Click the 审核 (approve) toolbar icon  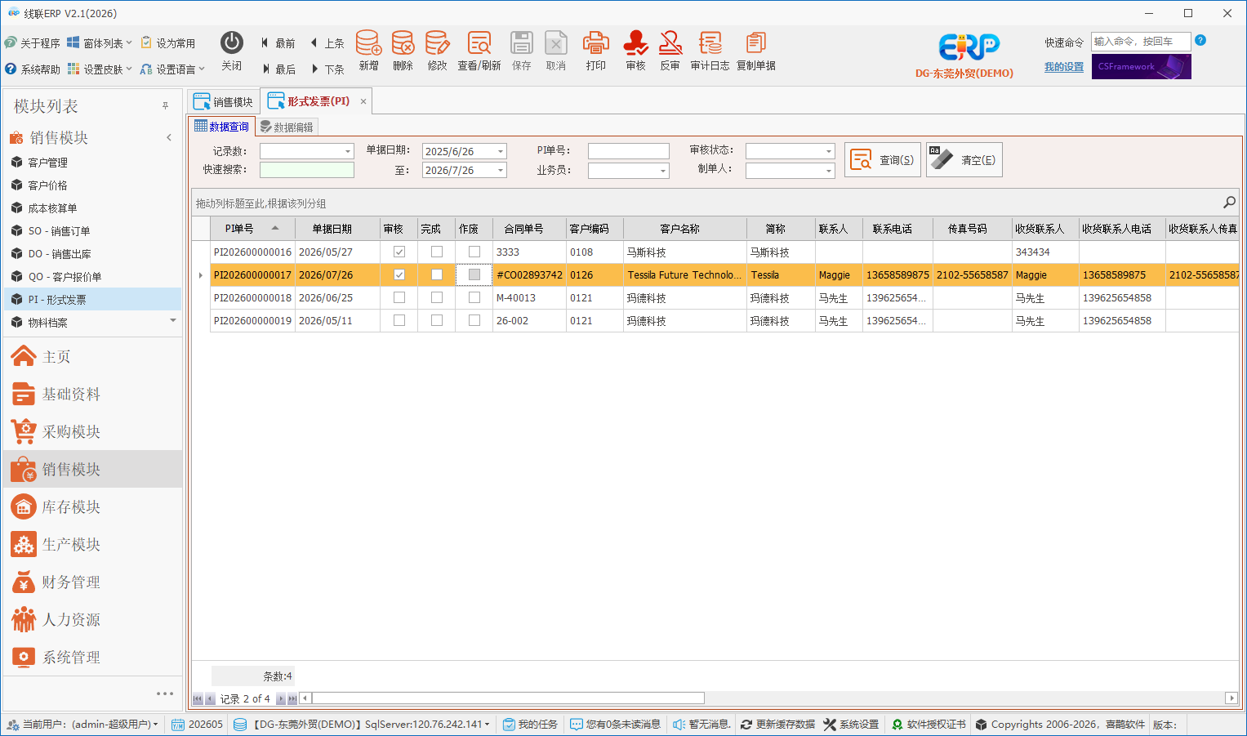point(635,51)
